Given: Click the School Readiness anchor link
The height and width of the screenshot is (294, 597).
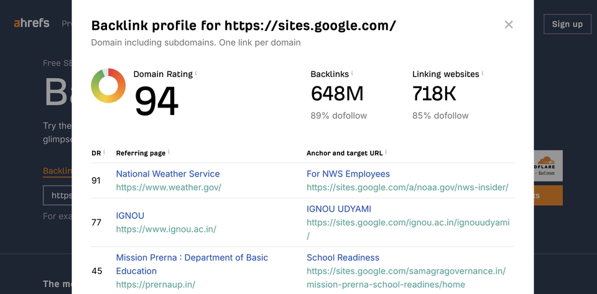Looking at the screenshot, I should [343, 258].
